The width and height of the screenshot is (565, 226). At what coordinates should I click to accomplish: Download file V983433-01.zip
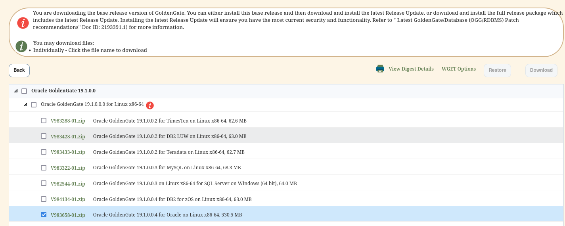click(x=68, y=152)
